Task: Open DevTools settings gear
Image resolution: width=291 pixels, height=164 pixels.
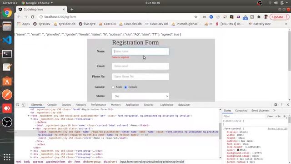Action: click(x=276, y=105)
